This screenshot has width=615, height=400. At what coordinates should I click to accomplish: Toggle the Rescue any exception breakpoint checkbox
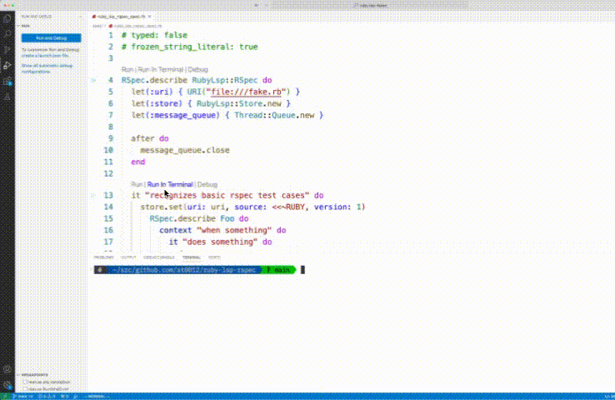[x=24, y=382]
